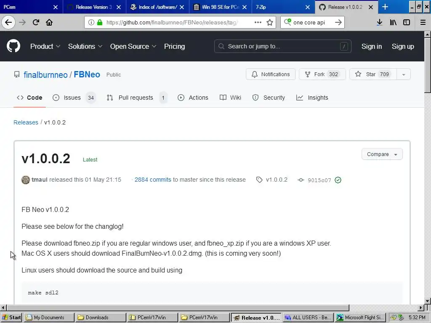Open the '2884 commits' link

click(x=153, y=180)
